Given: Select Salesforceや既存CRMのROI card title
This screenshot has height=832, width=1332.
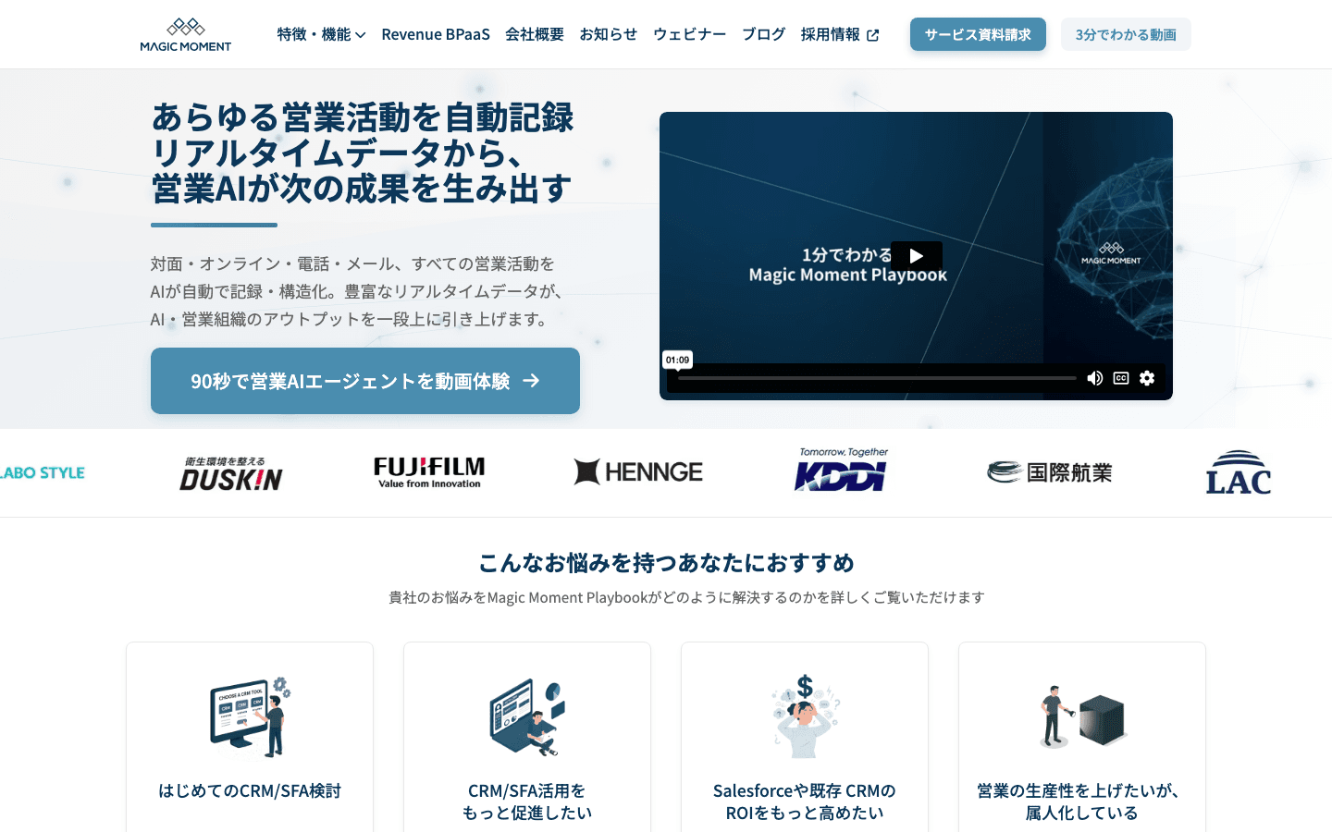Looking at the screenshot, I should [x=805, y=802].
